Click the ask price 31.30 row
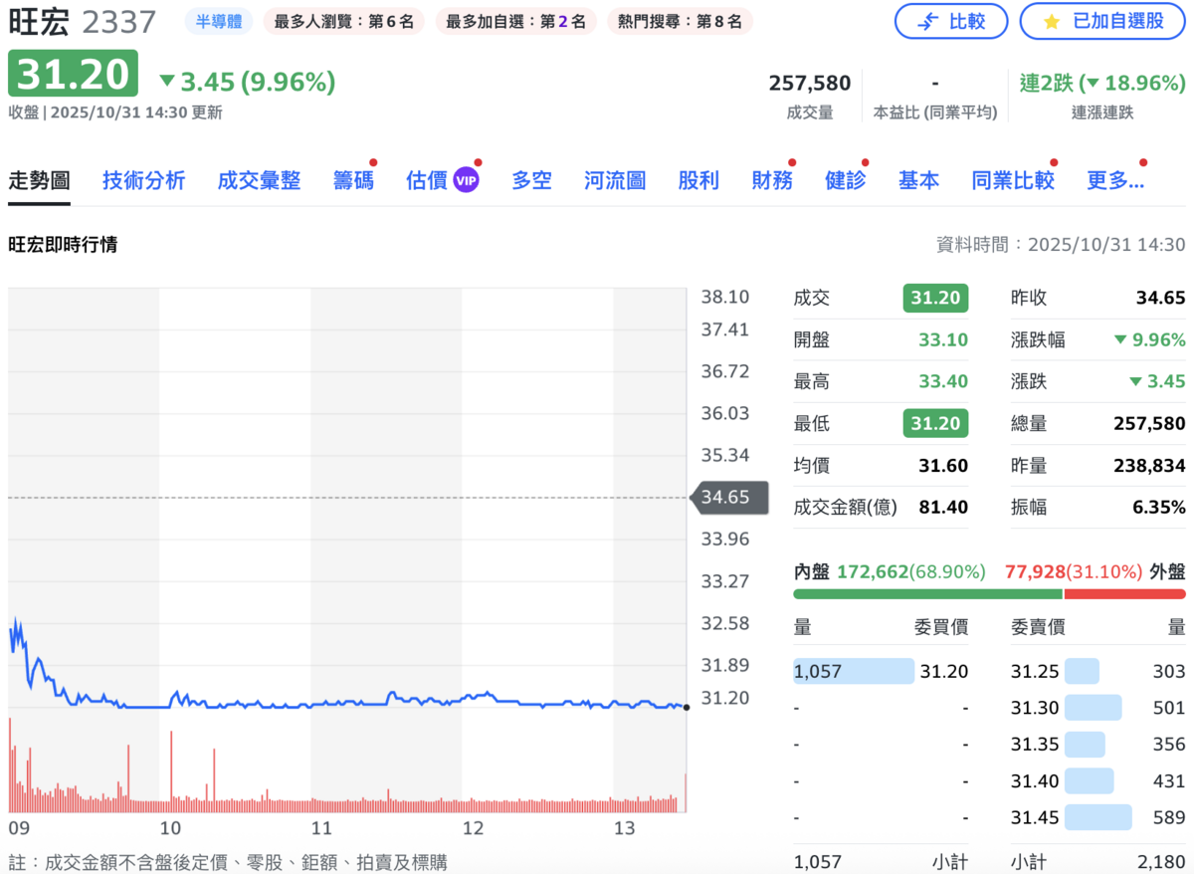This screenshot has height=874, width=1194. pos(1098,708)
